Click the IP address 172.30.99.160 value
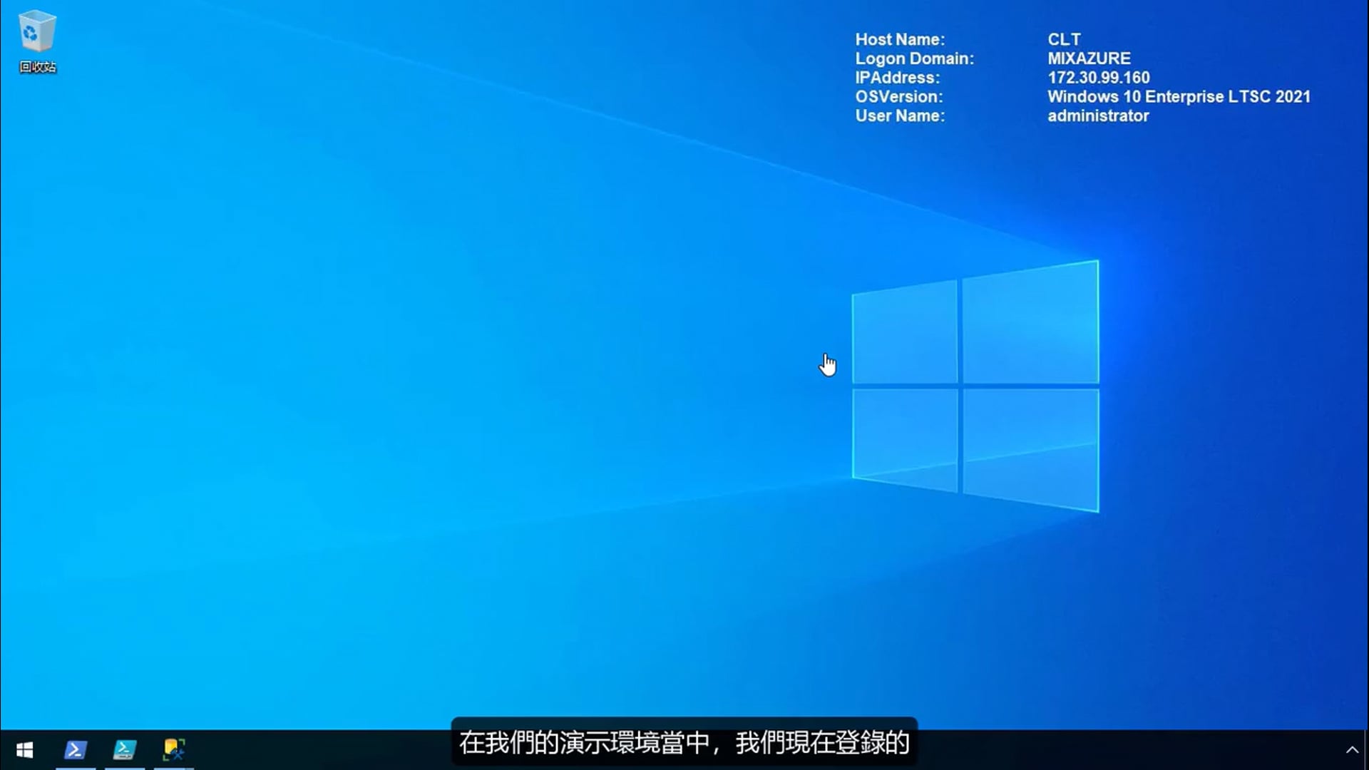Screen dimensions: 1369x770 click(x=1098, y=78)
